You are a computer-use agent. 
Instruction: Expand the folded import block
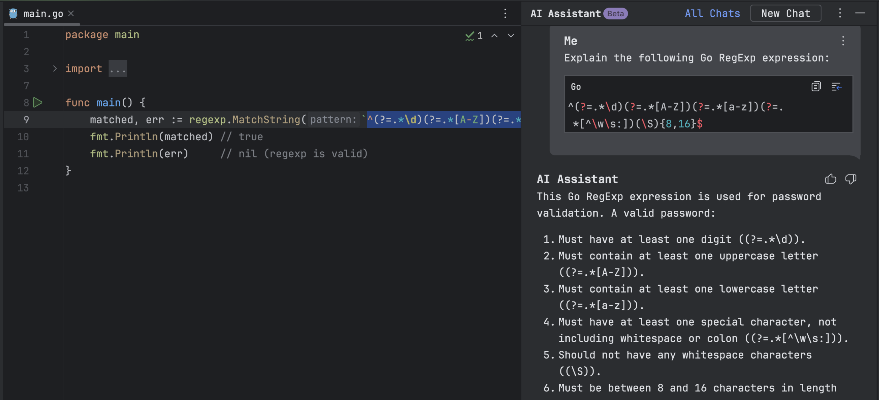(x=55, y=68)
